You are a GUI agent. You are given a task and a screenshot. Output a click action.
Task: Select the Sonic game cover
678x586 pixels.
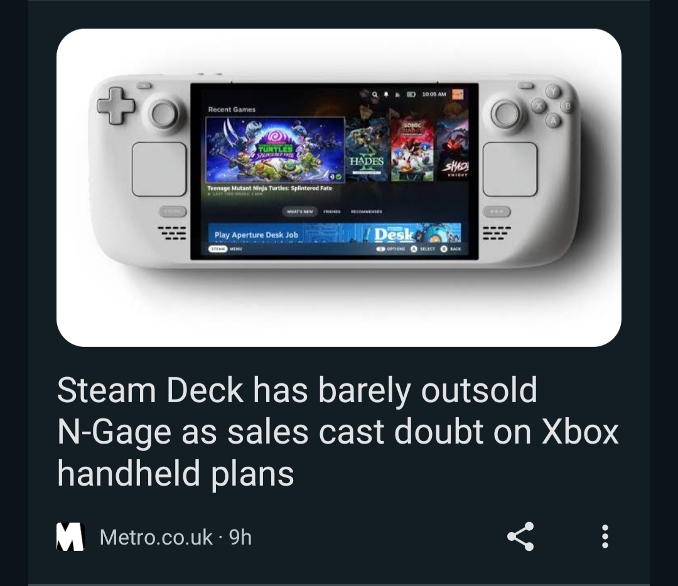pos(412,149)
